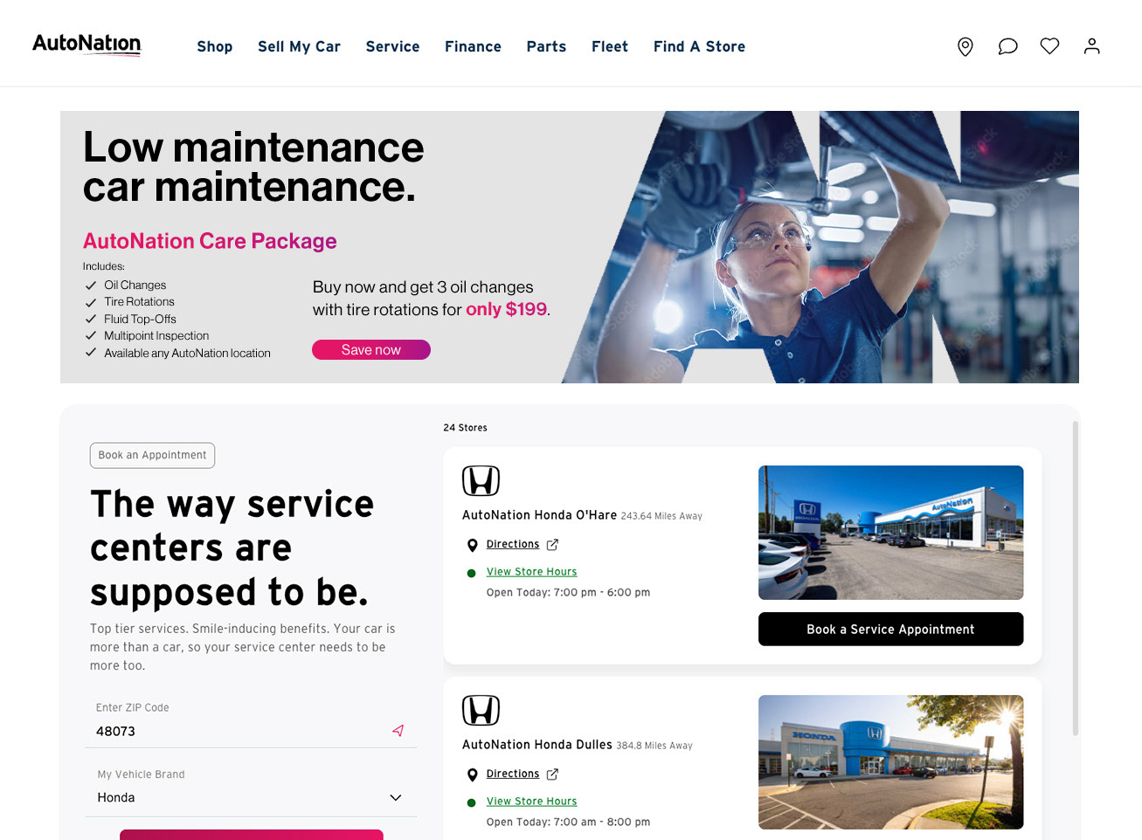Open Directions link for Honda Dulles
The height and width of the screenshot is (840, 1142).
513,774
